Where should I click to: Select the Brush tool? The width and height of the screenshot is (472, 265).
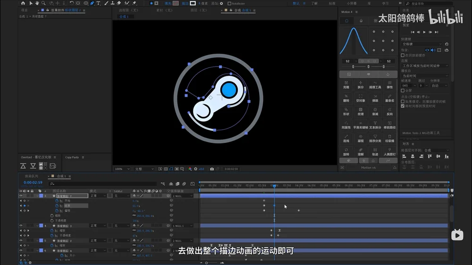coord(106,3)
